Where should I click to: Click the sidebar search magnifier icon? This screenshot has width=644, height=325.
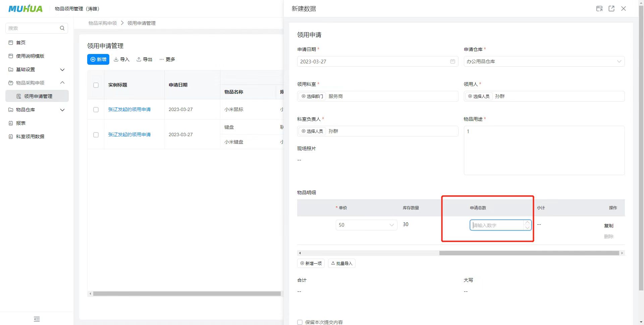62,28
